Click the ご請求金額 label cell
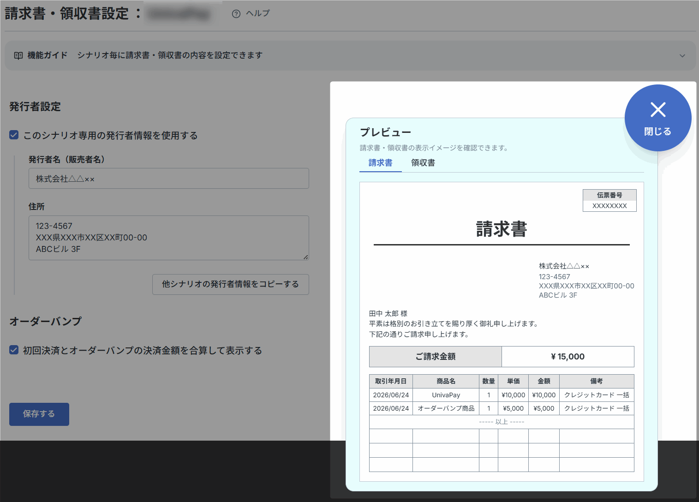Screen dimensions: 699x502 [x=436, y=357]
